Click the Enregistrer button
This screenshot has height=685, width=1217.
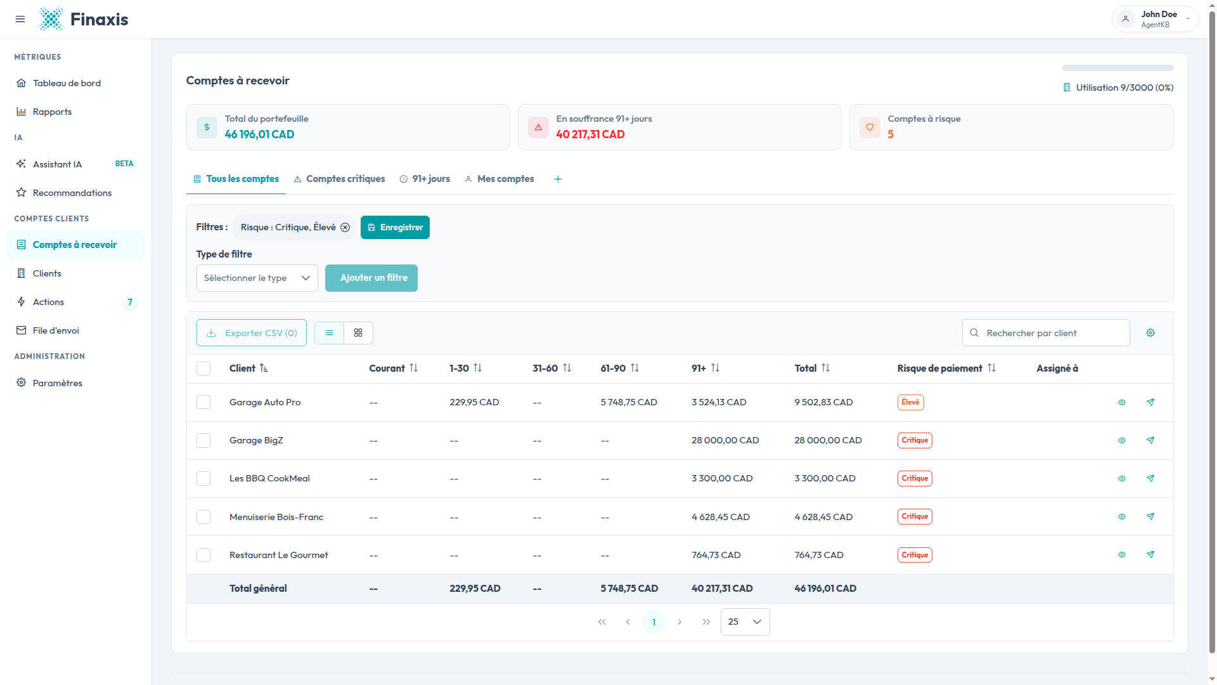tap(395, 228)
